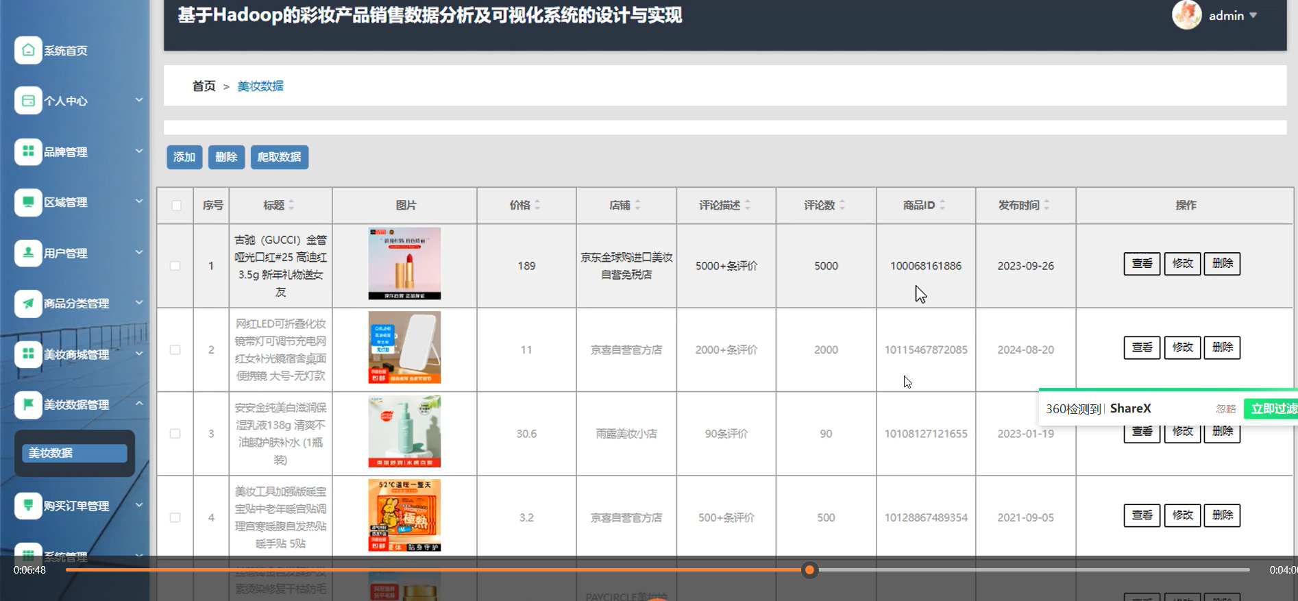The image size is (1298, 601).
Task: Click the date 2024-08-20
Action: pyautogui.click(x=1026, y=349)
